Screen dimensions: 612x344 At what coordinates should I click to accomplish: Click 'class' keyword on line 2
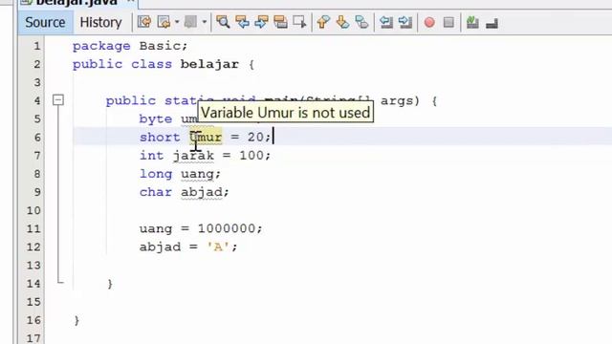click(151, 64)
